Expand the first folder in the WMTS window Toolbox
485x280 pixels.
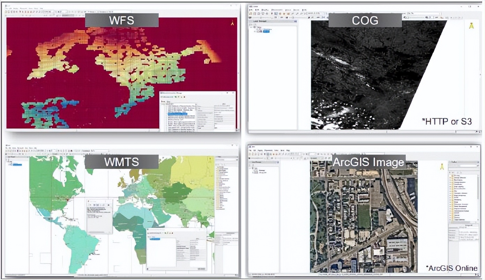point(217,167)
